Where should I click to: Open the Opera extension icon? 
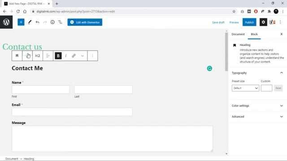pos(256,12)
